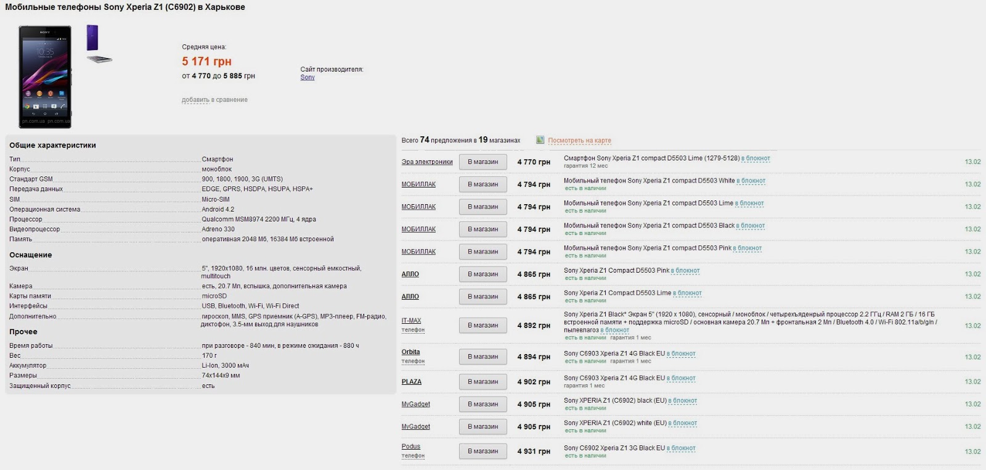986x470 pixels.
Task: Click the Adreno 330 specification value
Action: [218, 229]
